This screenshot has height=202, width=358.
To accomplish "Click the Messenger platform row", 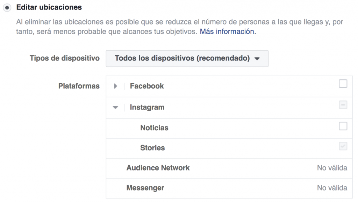I will pyautogui.click(x=146, y=188).
